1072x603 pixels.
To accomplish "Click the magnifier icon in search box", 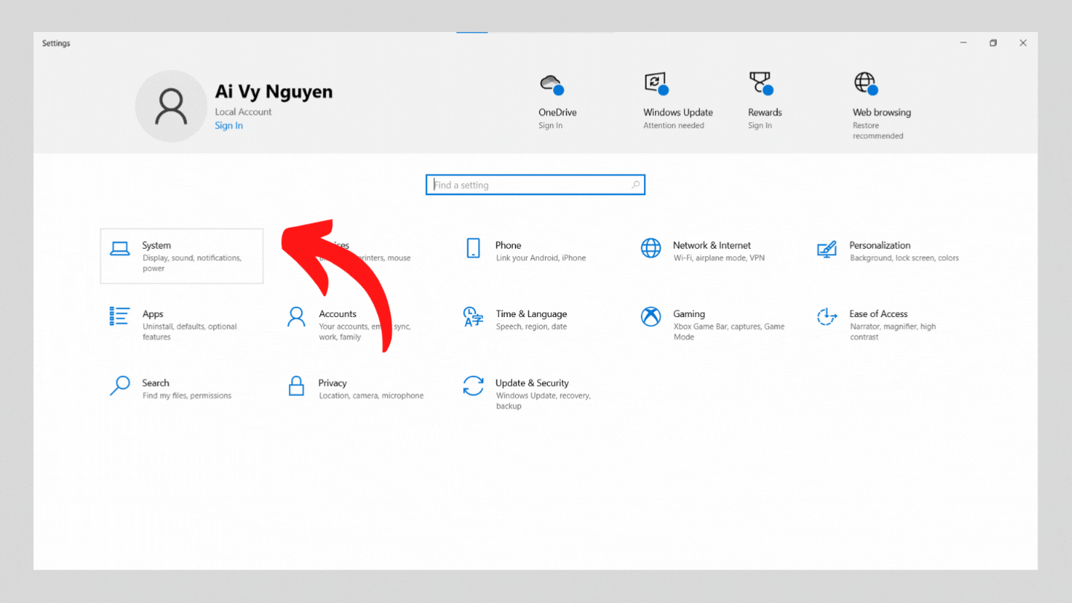I will click(635, 185).
